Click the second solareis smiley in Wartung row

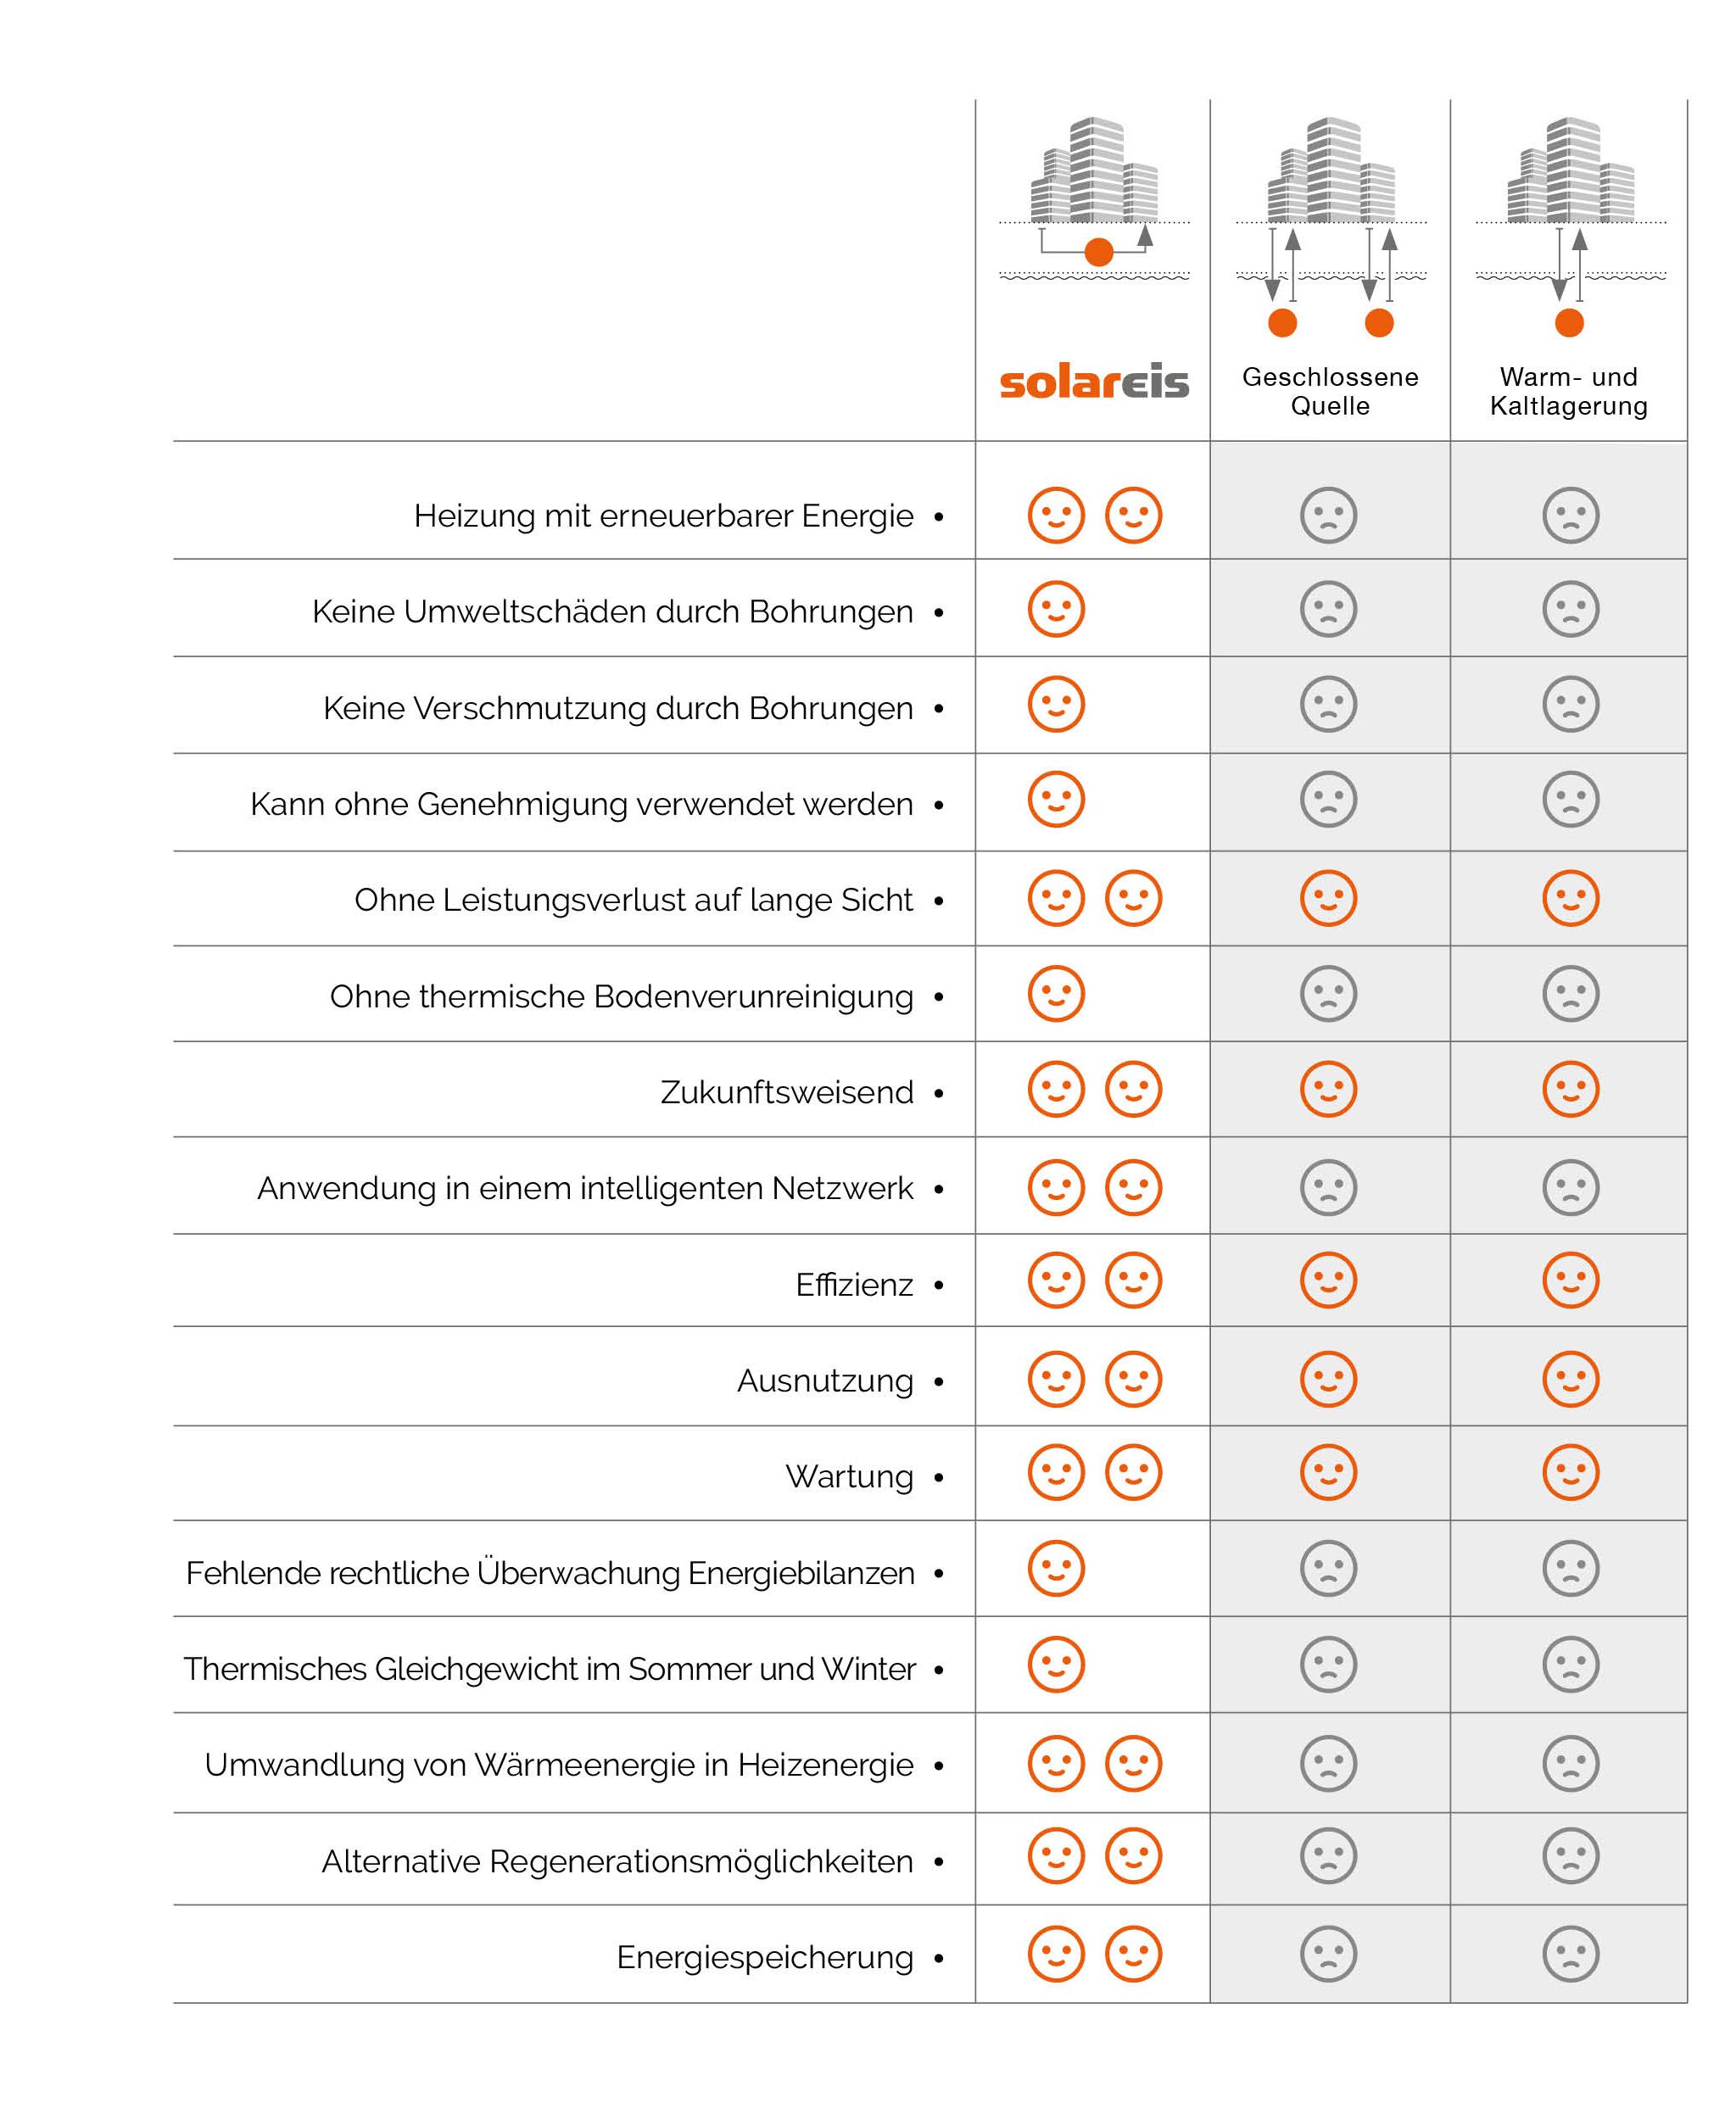click(1133, 1472)
